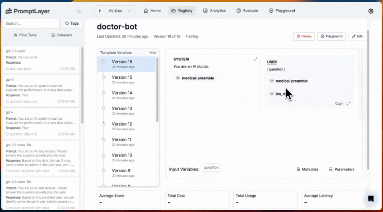Select the Version 13 radio marker
Viewport: 383px width, 212px height.
(104, 108)
